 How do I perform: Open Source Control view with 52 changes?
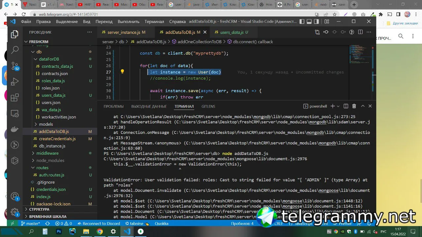15,66
